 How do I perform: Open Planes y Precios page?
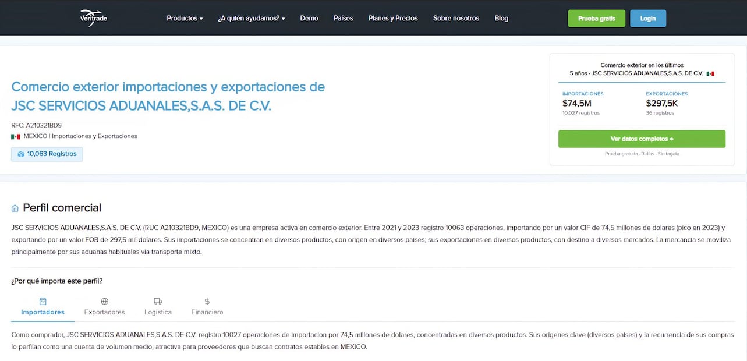point(393,18)
